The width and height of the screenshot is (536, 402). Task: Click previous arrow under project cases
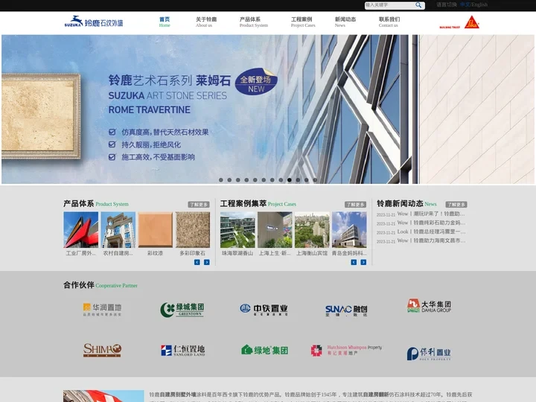354,262
